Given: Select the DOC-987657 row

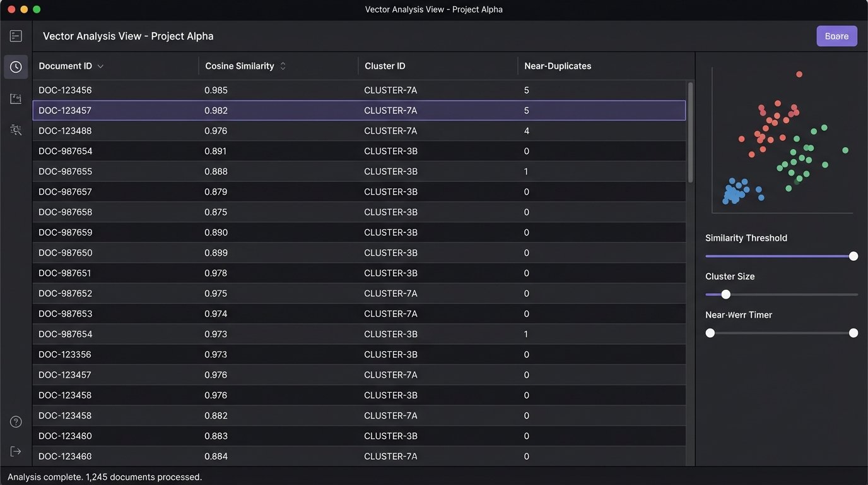Looking at the screenshot, I should tap(358, 192).
